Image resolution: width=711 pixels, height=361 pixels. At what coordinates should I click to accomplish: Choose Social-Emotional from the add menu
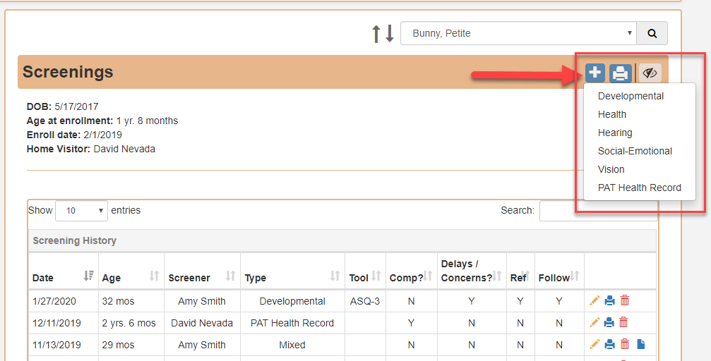[x=635, y=151]
